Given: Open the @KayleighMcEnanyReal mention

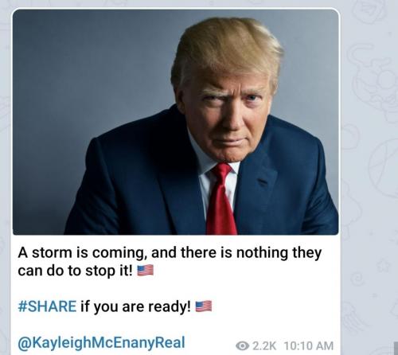Looking at the screenshot, I should click(x=101, y=342).
